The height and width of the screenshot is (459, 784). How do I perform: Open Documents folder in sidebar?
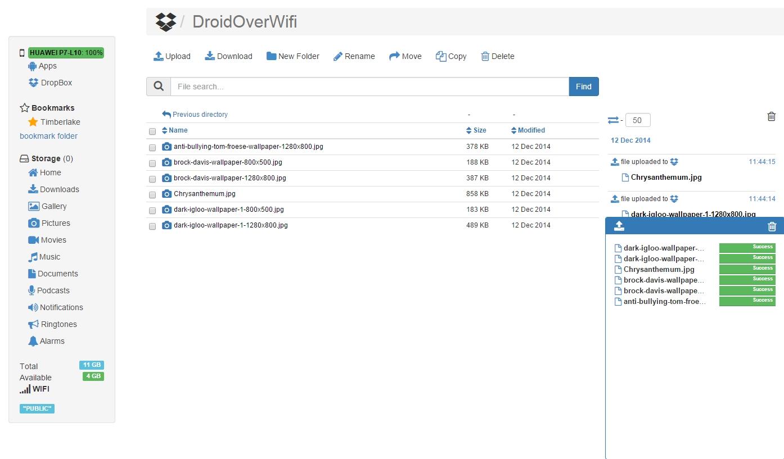(53, 274)
